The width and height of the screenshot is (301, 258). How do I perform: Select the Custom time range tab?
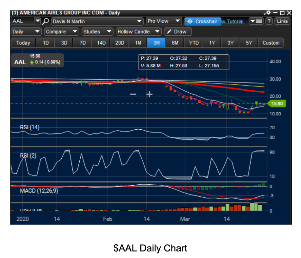271,43
